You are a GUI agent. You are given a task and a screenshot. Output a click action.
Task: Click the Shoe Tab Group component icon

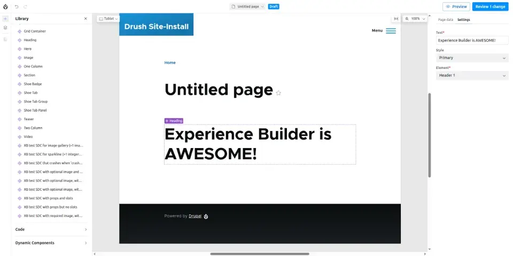coord(20,102)
